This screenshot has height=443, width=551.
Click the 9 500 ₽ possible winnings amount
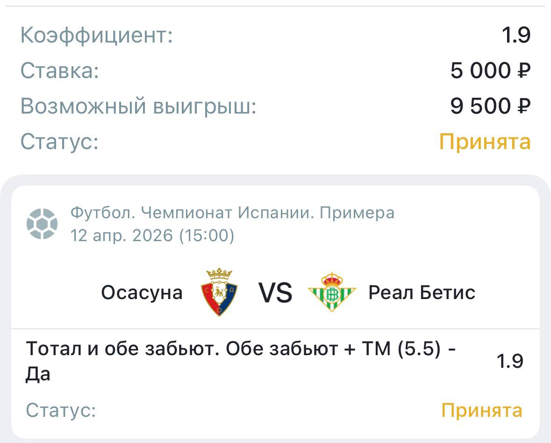click(490, 106)
